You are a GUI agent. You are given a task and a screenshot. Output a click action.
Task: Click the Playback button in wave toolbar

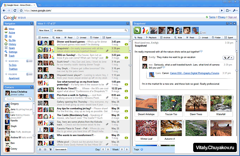click(x=151, y=38)
